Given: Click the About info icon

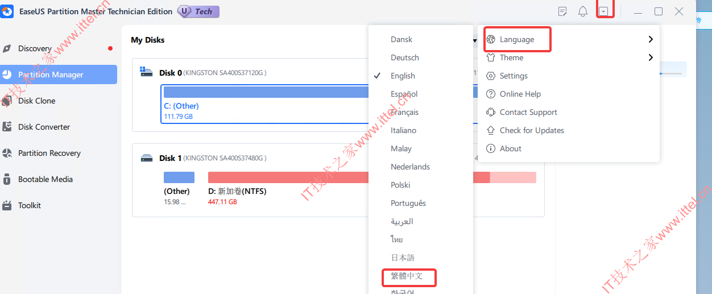Looking at the screenshot, I should click(x=491, y=148).
